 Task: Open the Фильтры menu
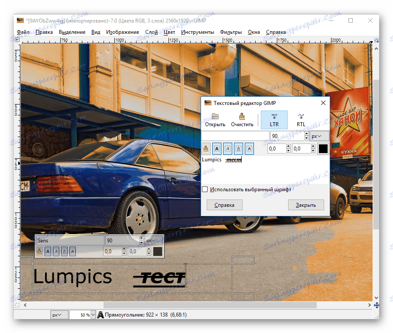(231, 32)
